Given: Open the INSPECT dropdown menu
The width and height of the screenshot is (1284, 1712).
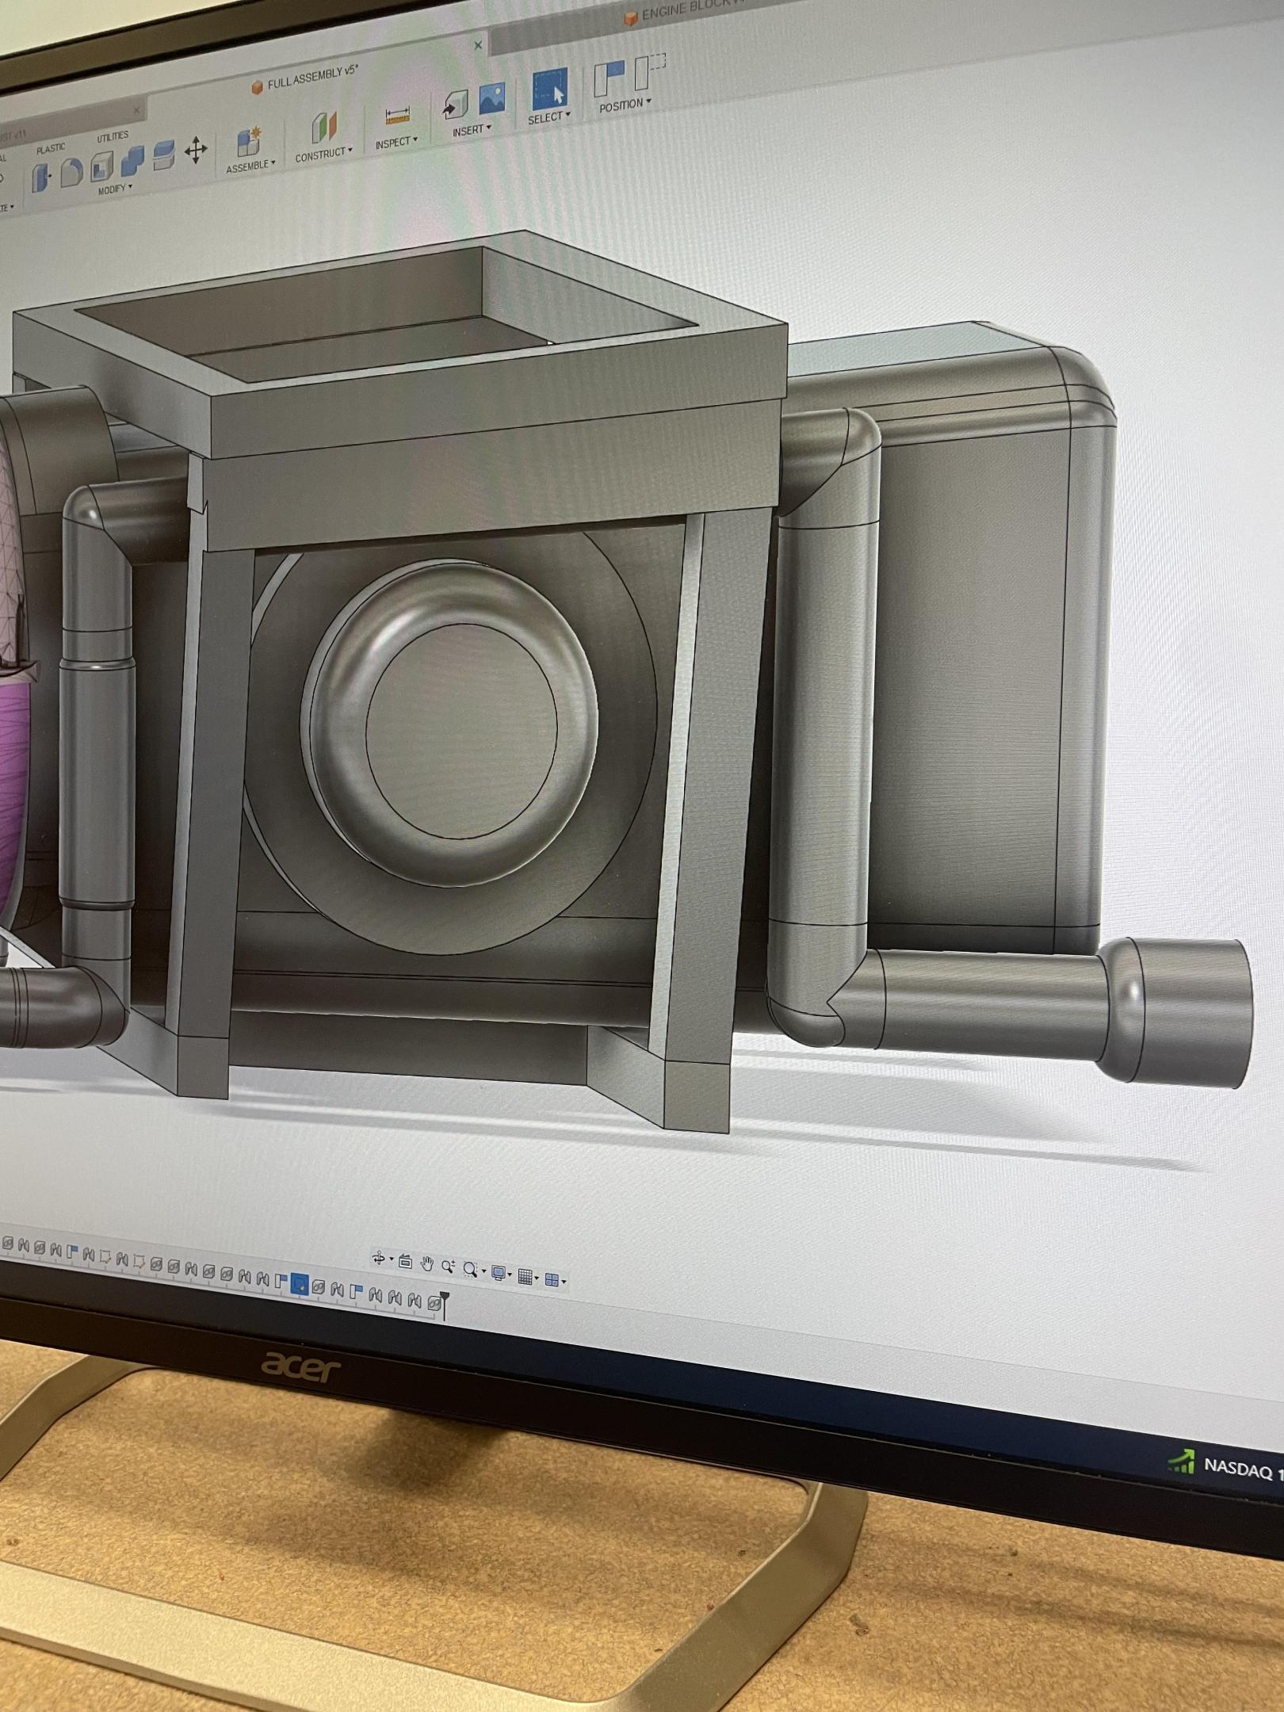Looking at the screenshot, I should coord(396,142).
